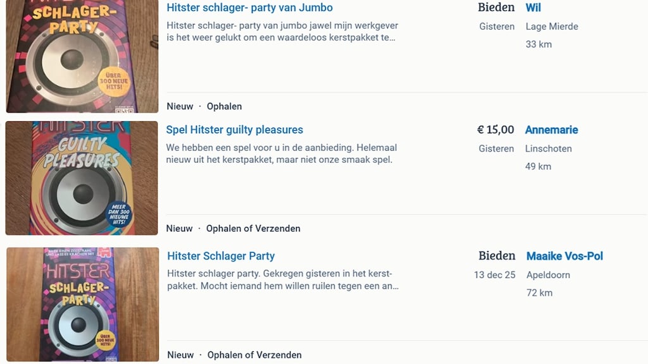Click 'Ophalen of Verzenden' under the Guilty Pleasures listing

253,228
